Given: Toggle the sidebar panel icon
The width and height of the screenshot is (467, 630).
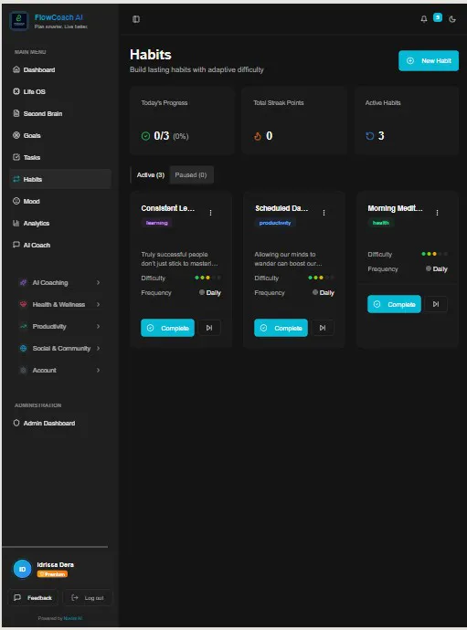Looking at the screenshot, I should click(136, 19).
